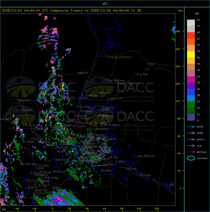Click the yellow eburn arrow icon
Viewport: 210px width, 212px height.
(191, 139)
